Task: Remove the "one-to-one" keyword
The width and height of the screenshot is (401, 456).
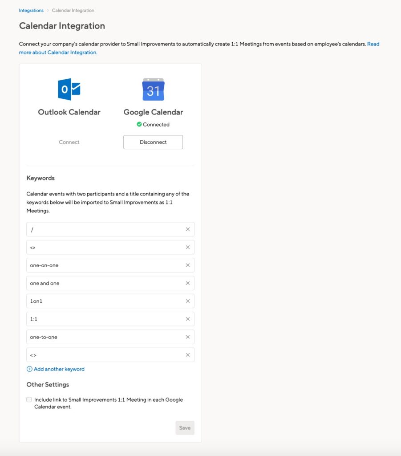Action: click(188, 337)
